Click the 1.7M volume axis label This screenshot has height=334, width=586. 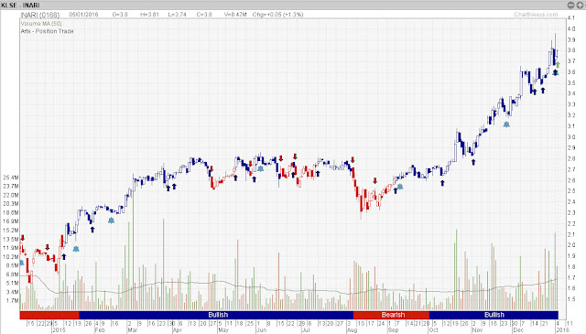tap(12, 300)
